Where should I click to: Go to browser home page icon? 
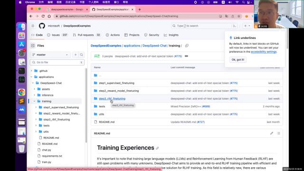(49, 16)
